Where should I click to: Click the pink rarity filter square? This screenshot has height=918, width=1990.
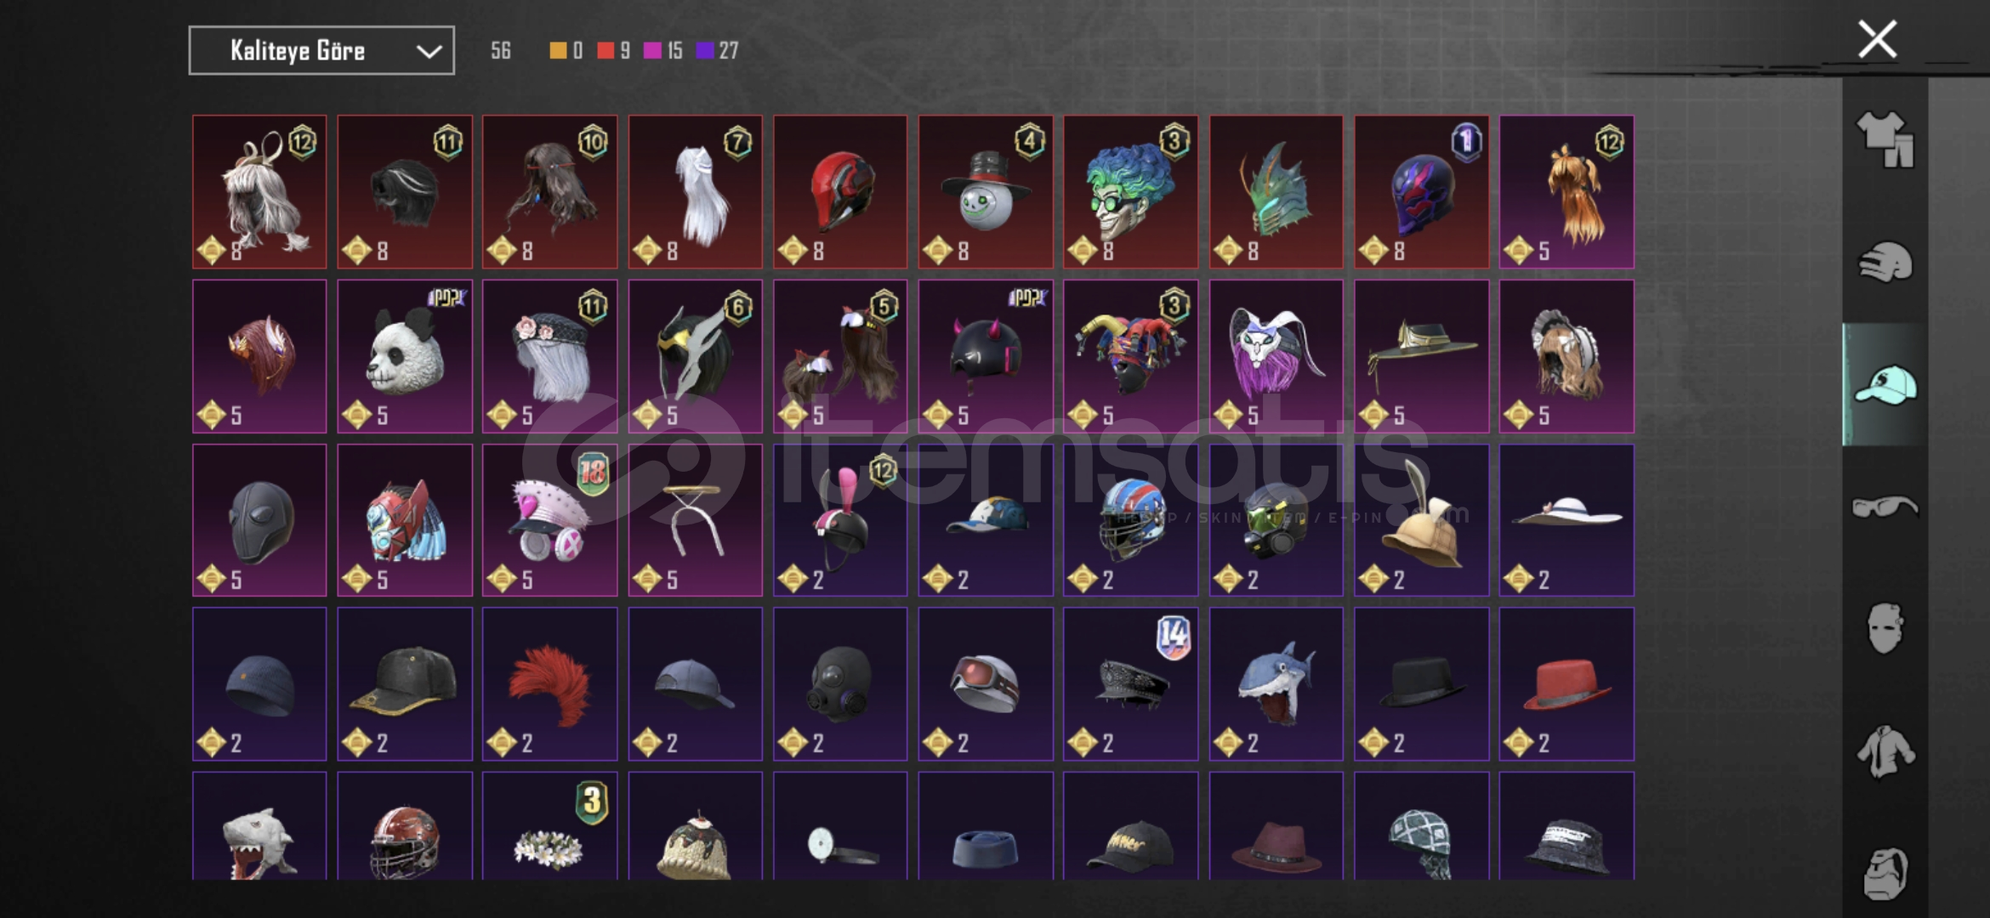click(x=652, y=50)
